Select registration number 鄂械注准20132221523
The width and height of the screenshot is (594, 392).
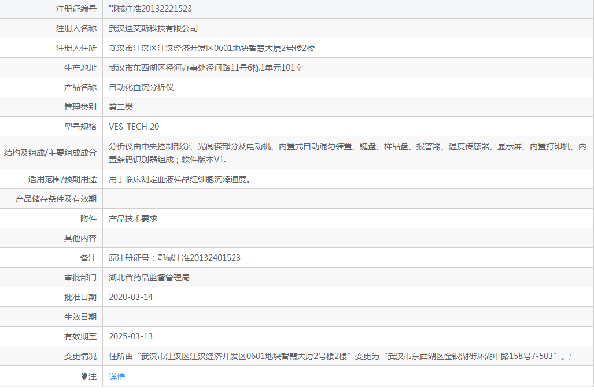(150, 9)
